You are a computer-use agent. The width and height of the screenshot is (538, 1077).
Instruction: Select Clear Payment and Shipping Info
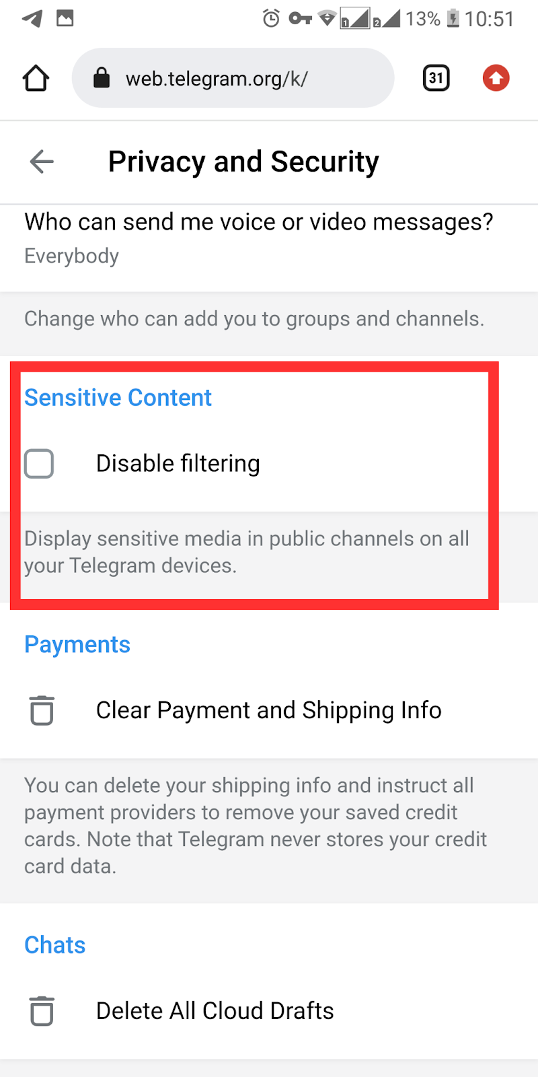click(x=268, y=710)
